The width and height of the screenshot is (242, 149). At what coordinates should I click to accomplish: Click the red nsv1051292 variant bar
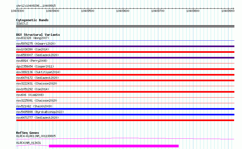pyautogui.click(x=125, y=92)
